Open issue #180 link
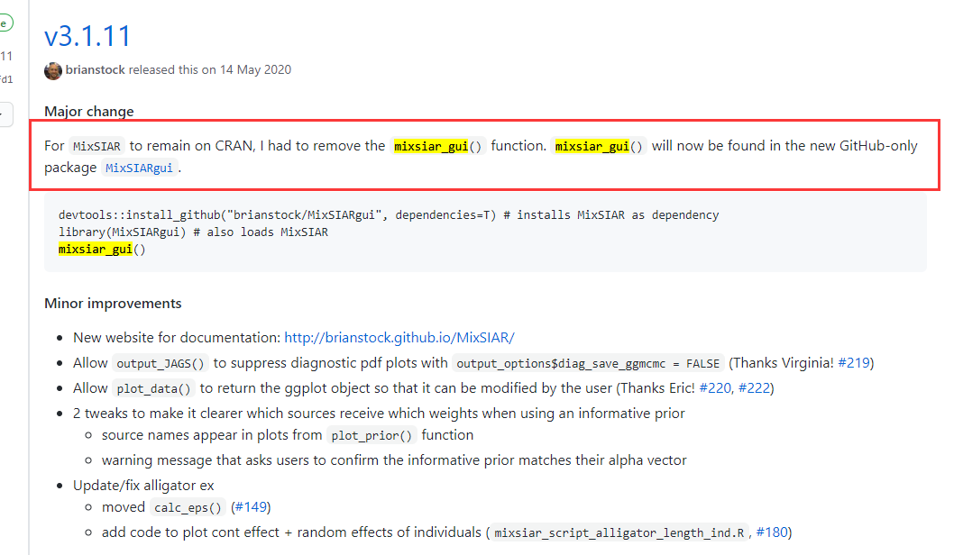 pos(771,532)
